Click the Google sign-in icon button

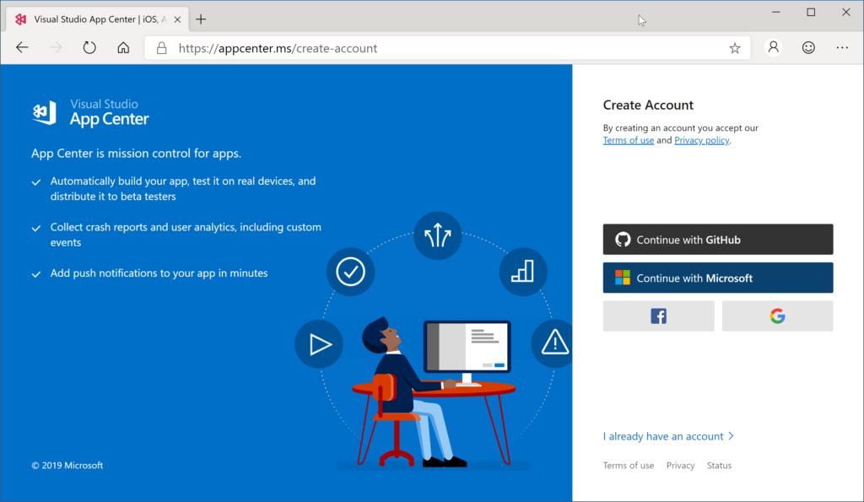[x=777, y=316]
